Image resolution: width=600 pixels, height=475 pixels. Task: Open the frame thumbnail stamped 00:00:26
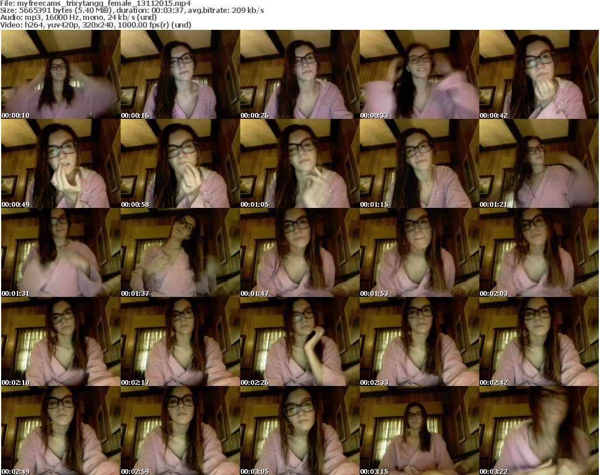click(299, 74)
